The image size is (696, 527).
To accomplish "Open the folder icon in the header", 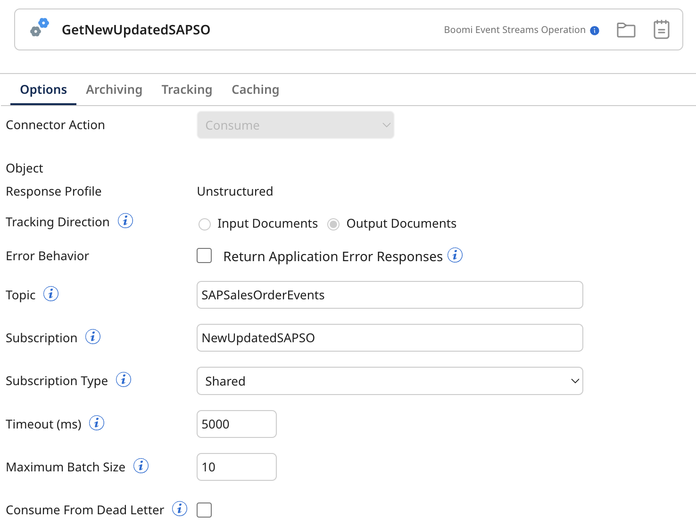I will (x=626, y=29).
